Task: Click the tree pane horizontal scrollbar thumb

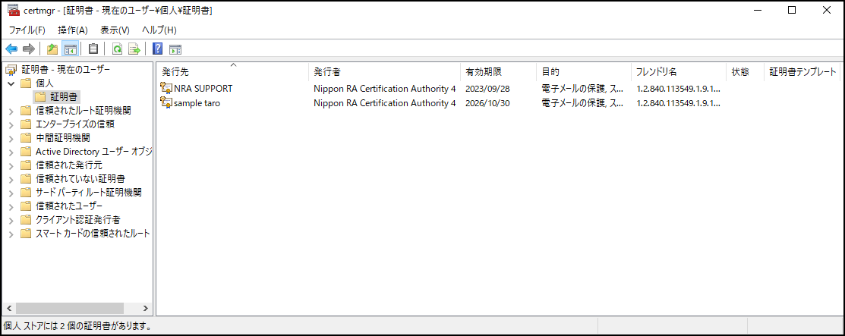Action: click(69, 309)
